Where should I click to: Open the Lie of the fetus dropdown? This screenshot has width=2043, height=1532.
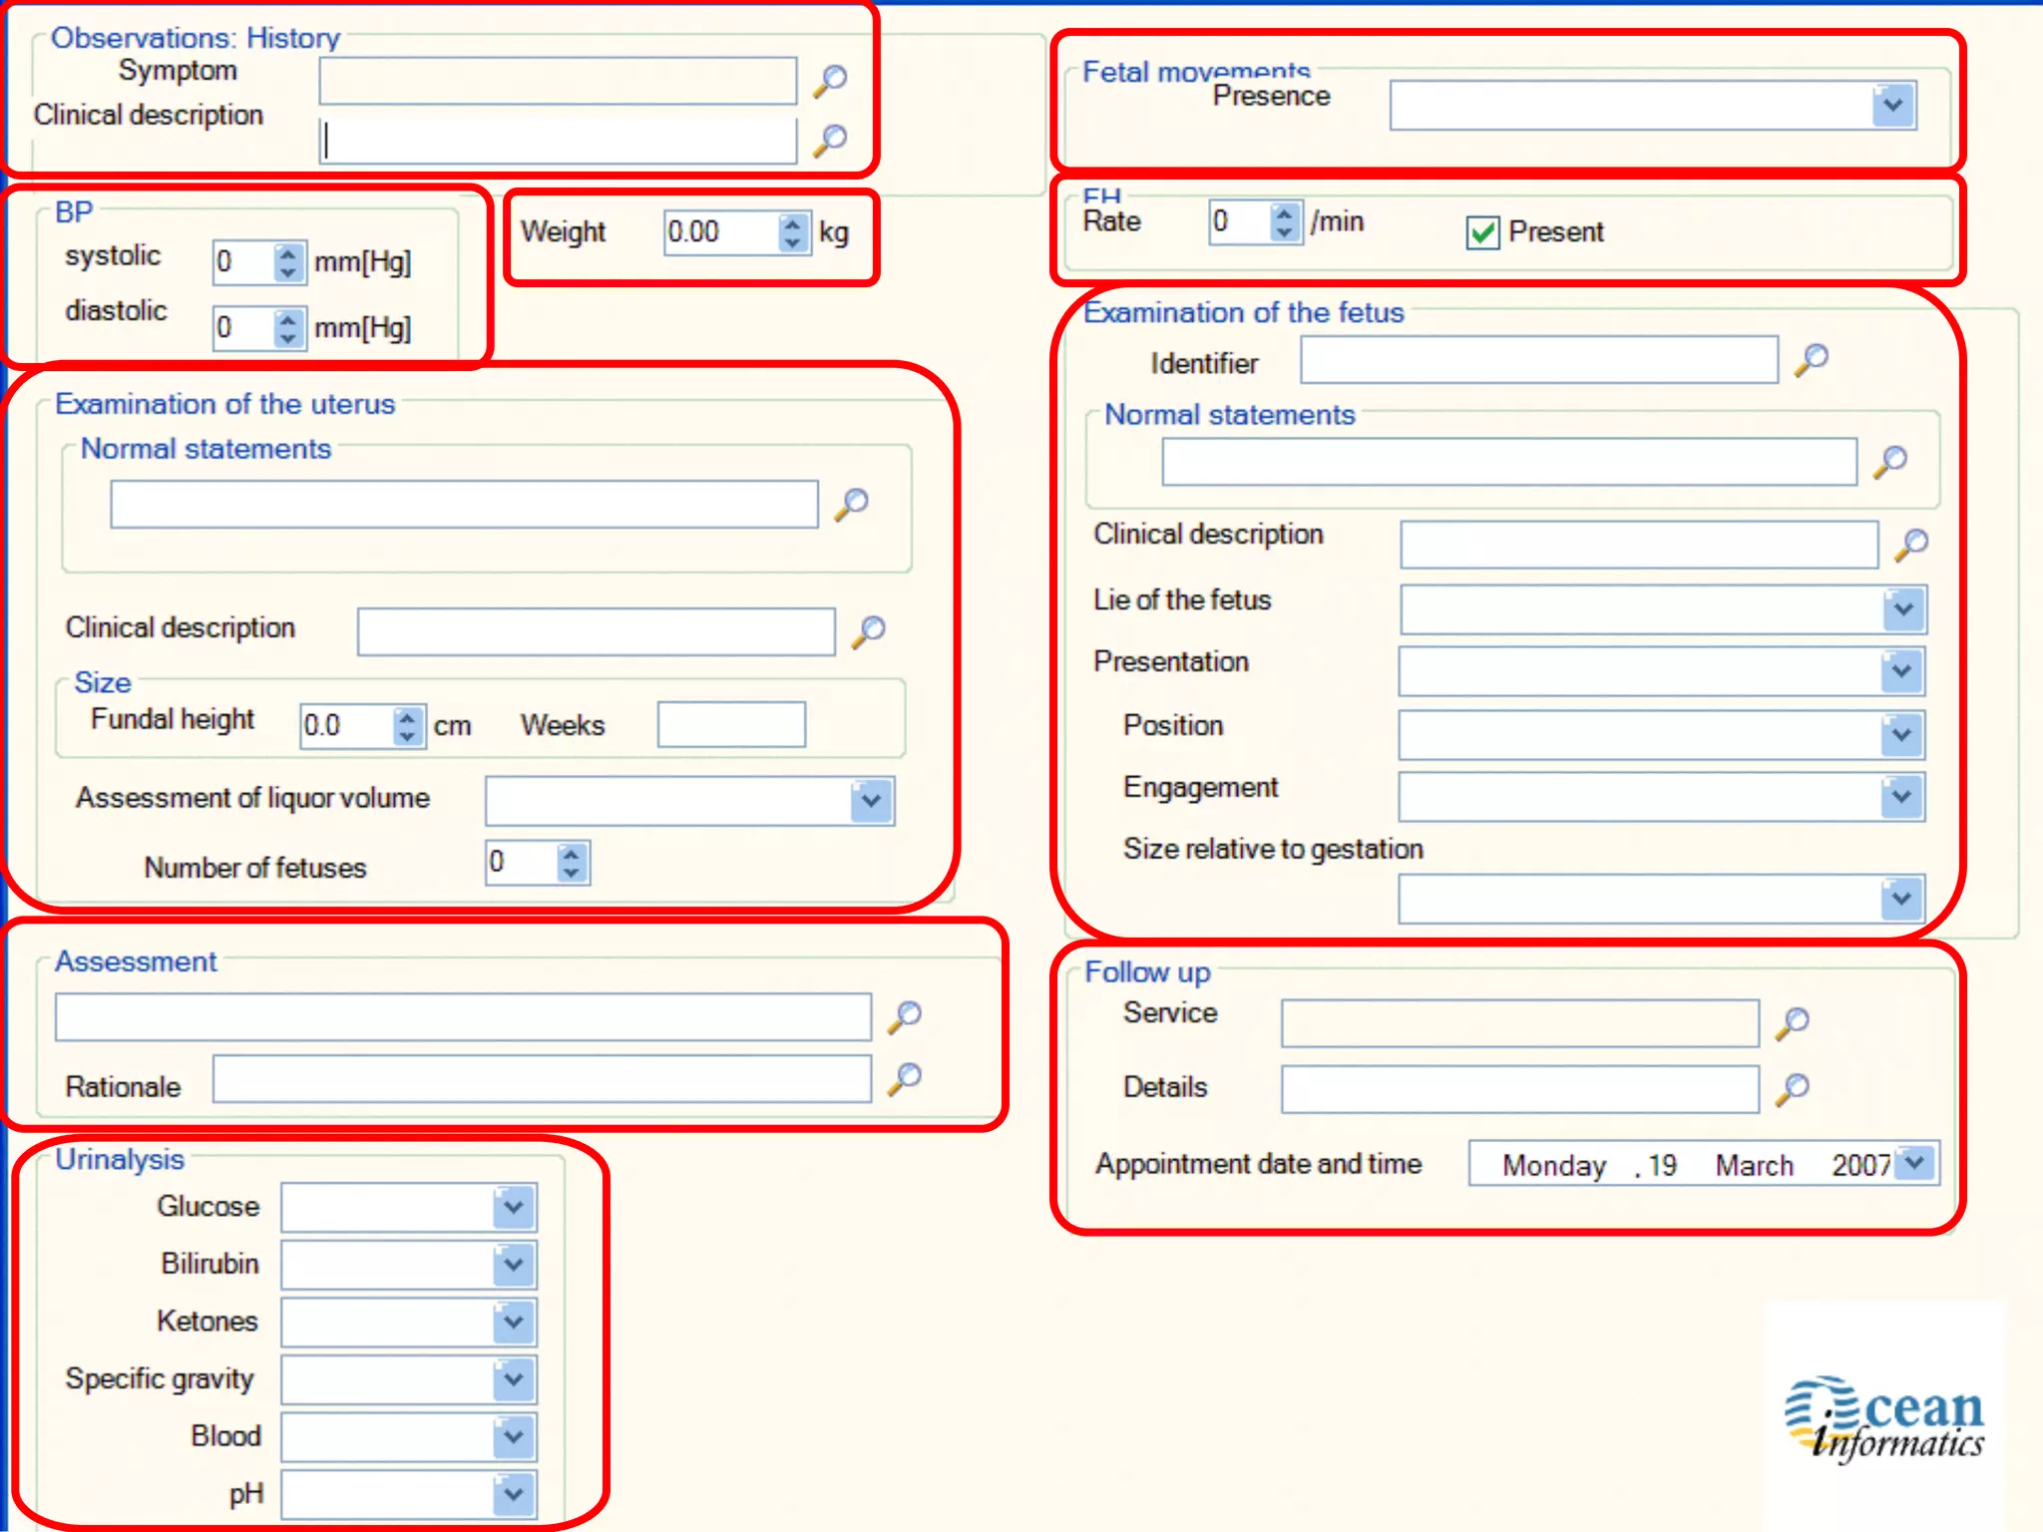(x=1903, y=609)
